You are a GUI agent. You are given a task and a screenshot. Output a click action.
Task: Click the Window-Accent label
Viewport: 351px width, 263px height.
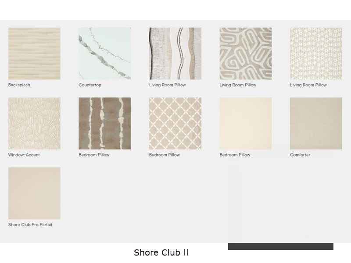point(24,155)
